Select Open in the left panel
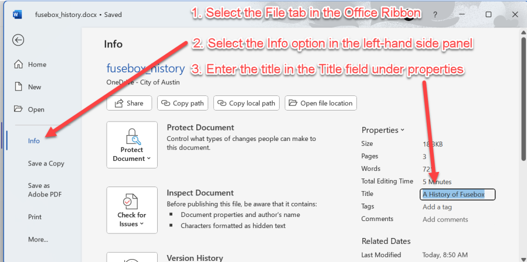This screenshot has height=262, width=527. tap(36, 109)
